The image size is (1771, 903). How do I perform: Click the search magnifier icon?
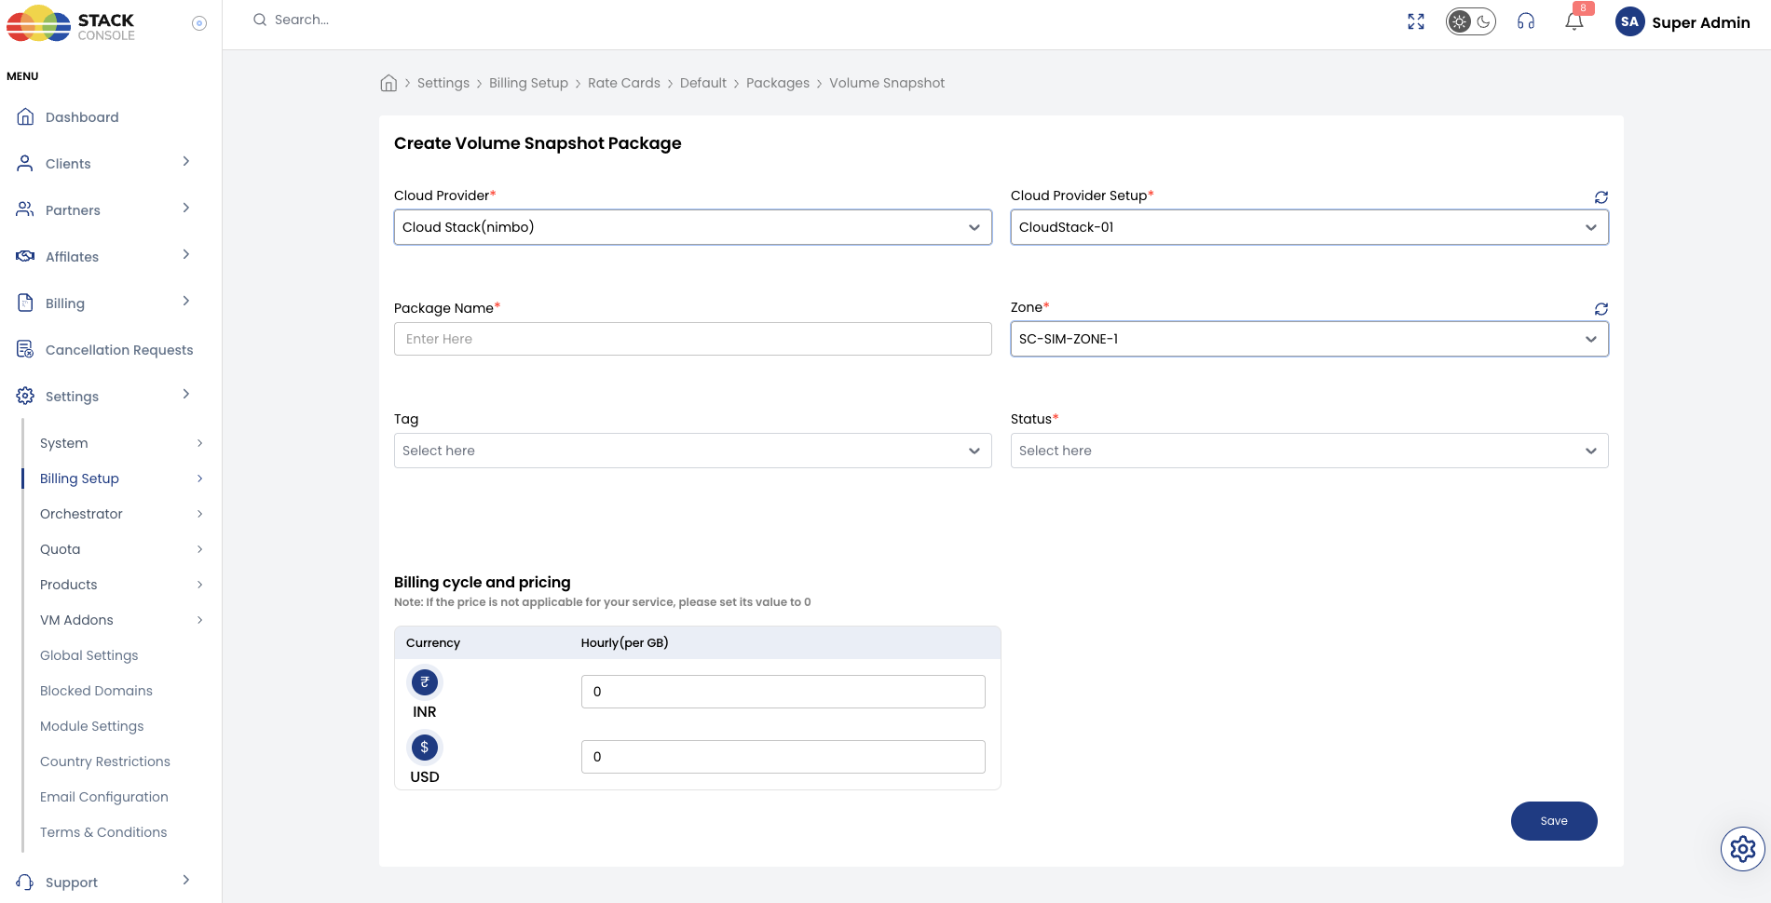point(260,20)
